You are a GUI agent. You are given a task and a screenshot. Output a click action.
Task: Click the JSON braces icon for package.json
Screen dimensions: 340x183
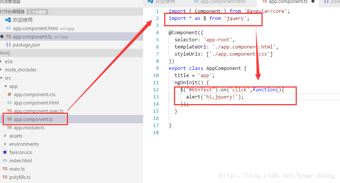click(8, 45)
